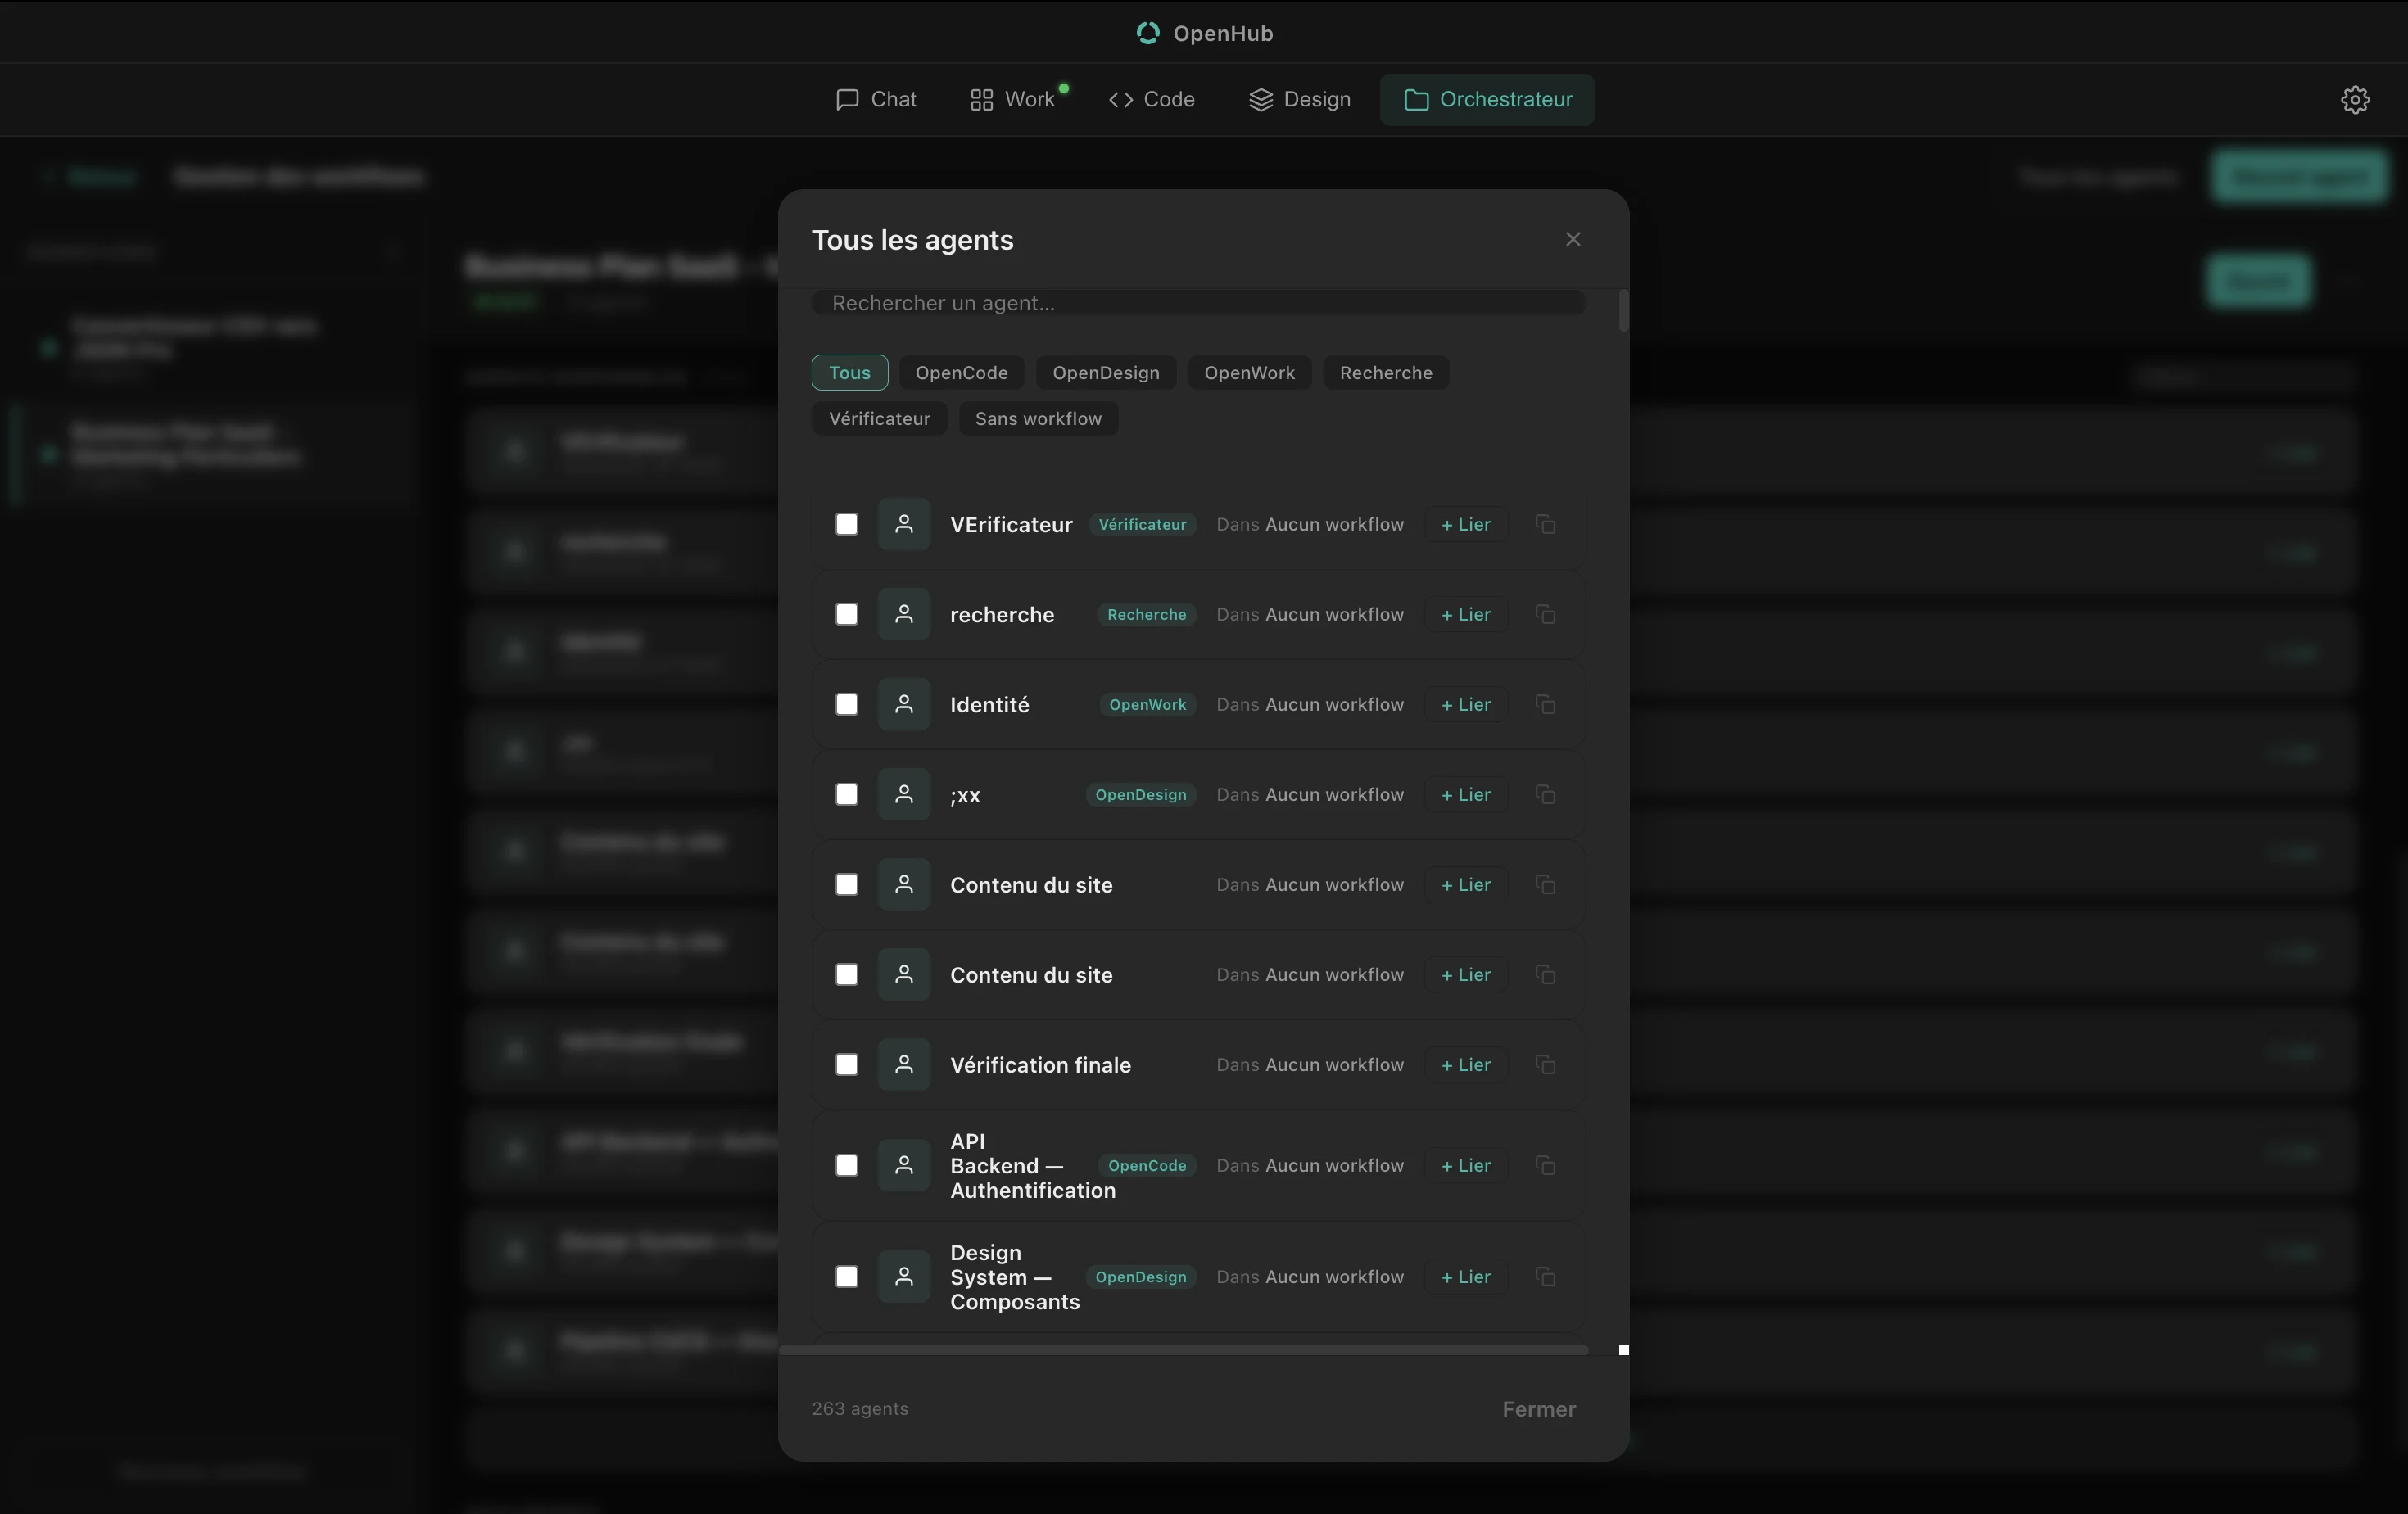Select the Orchestrateur tab
The height and width of the screenshot is (1514, 2408).
1487,100
